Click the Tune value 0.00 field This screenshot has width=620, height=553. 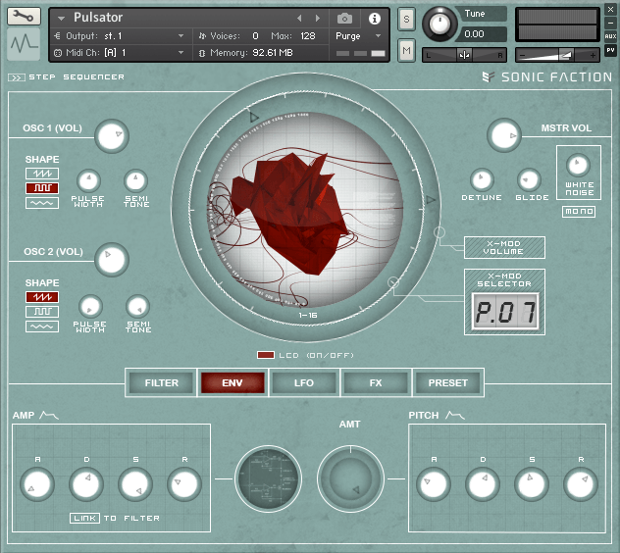[483, 34]
